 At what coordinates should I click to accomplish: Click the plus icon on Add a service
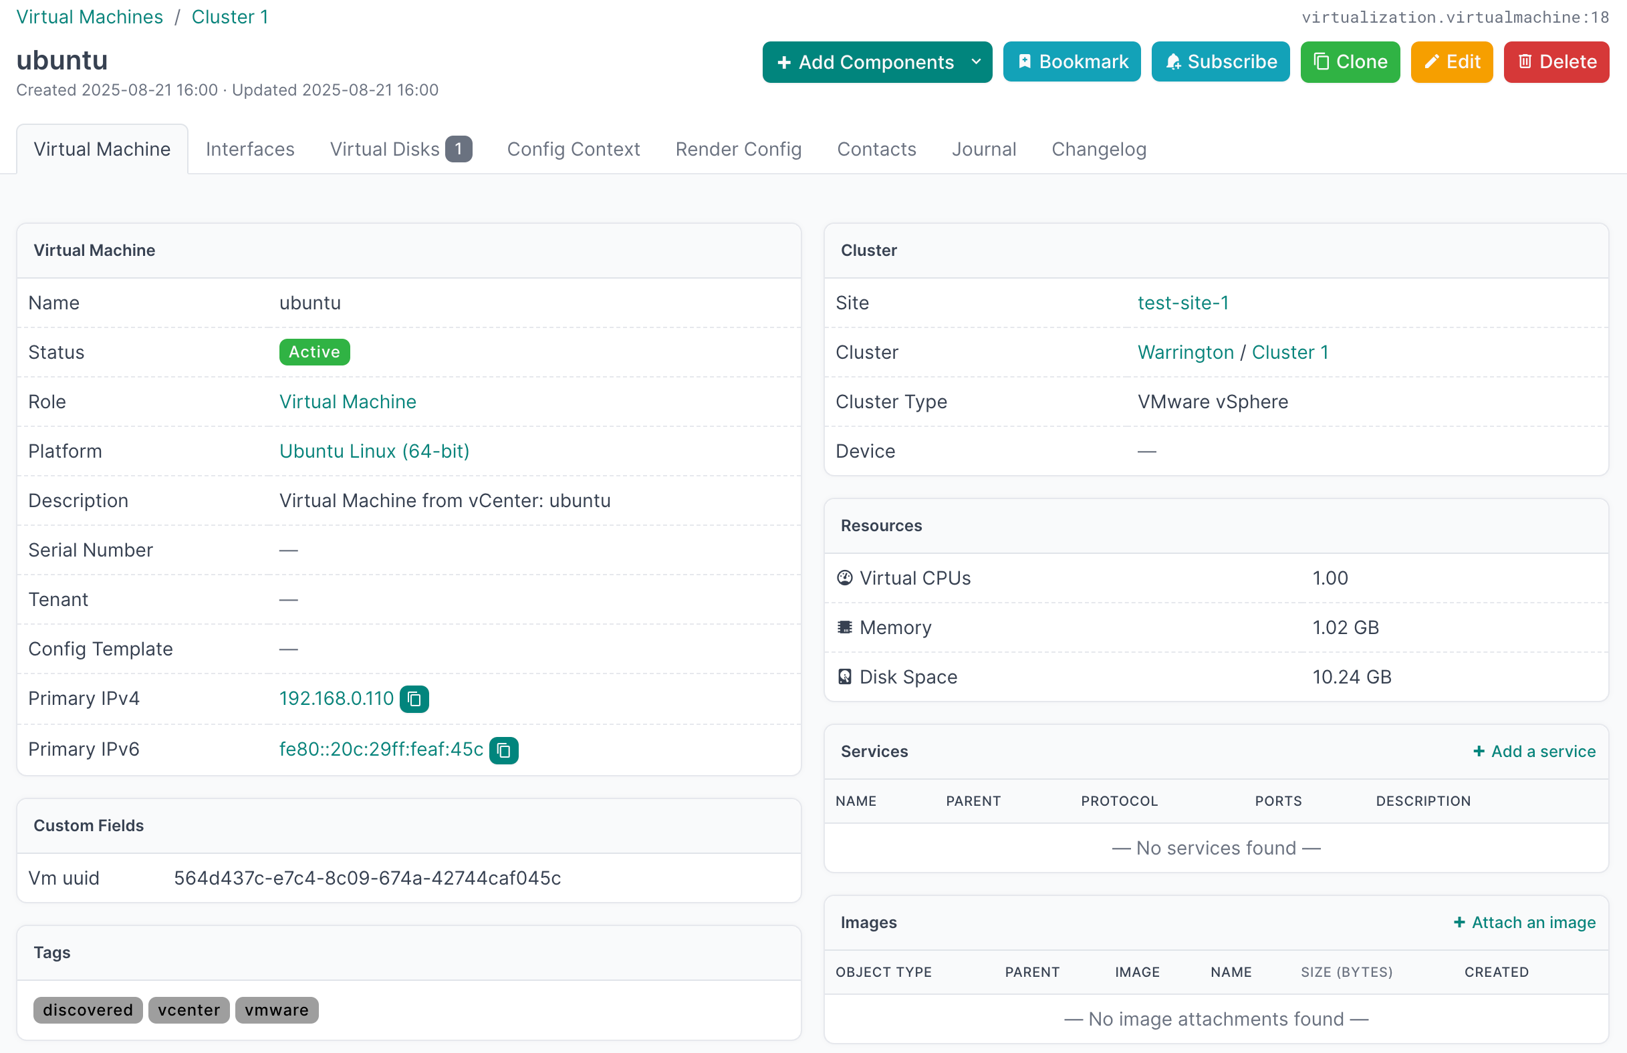pyautogui.click(x=1479, y=751)
